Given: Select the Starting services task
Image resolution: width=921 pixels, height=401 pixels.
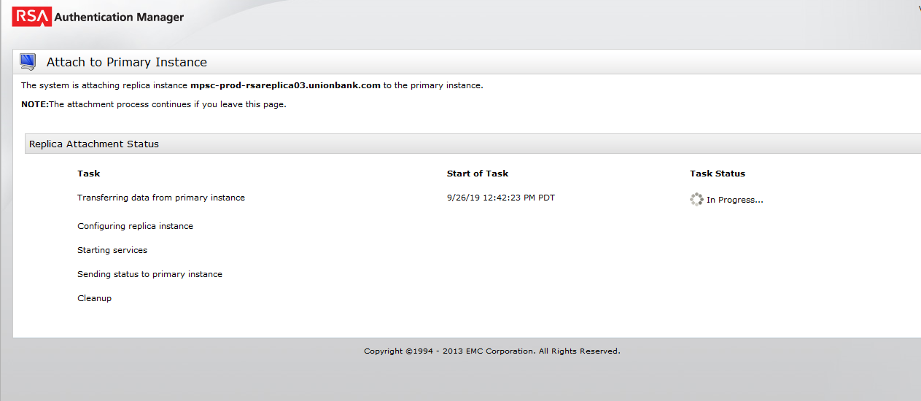Looking at the screenshot, I should click(112, 250).
